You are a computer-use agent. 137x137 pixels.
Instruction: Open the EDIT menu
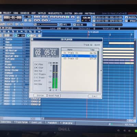point(34,13)
